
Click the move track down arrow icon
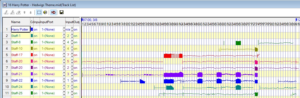point(30,12)
